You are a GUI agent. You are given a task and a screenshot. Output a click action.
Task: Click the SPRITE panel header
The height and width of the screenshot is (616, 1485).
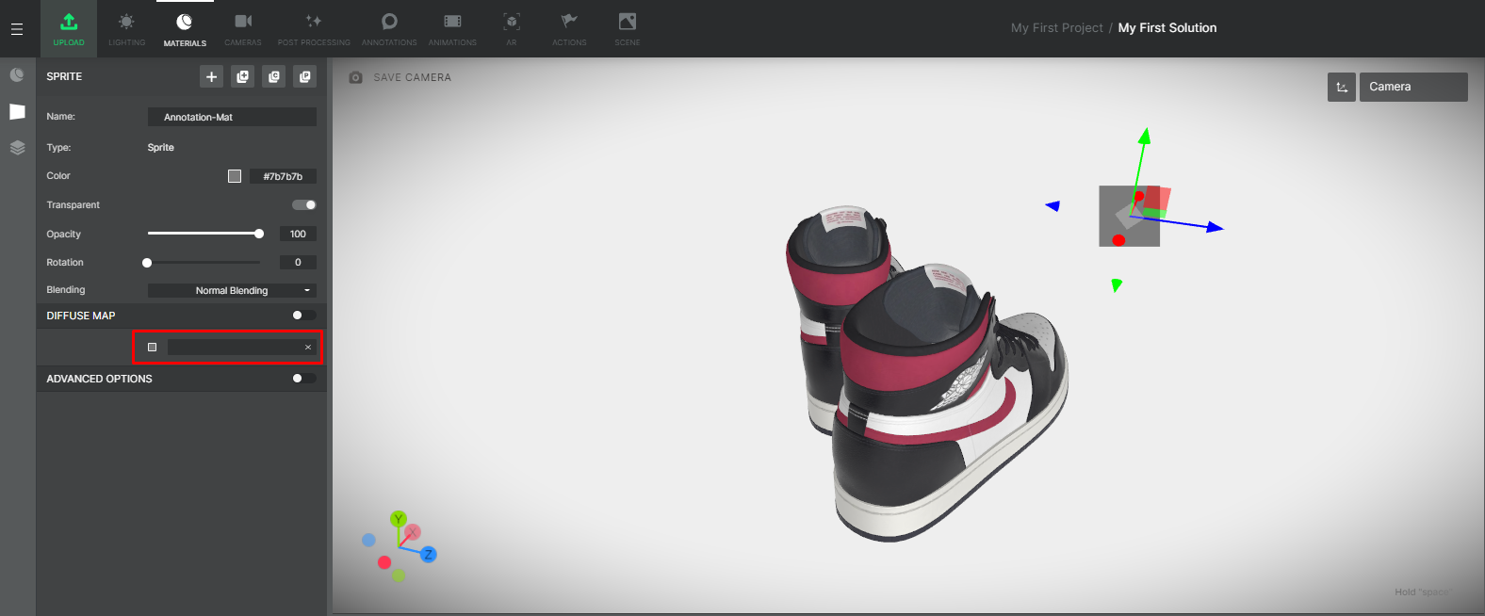[x=64, y=76]
